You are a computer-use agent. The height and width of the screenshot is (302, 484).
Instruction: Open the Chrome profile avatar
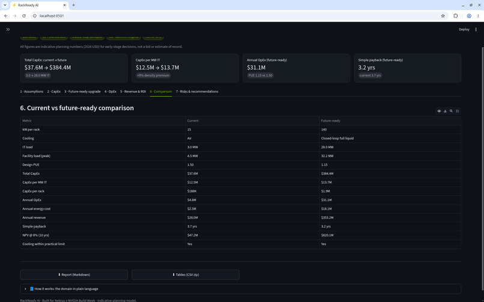(469, 16)
